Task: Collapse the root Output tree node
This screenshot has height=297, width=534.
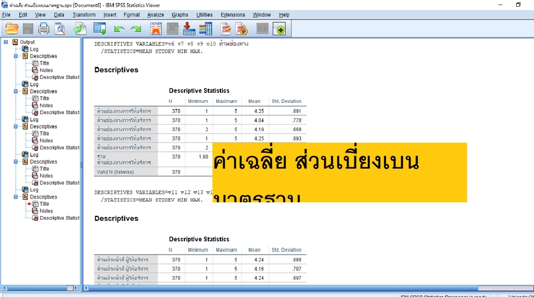Action: click(x=6, y=42)
